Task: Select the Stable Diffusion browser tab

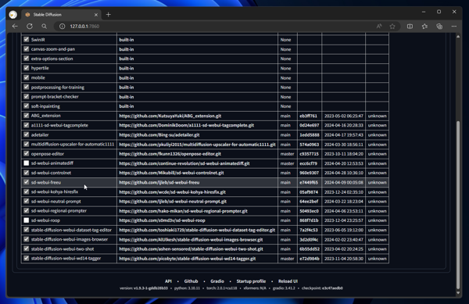Action: [61, 14]
